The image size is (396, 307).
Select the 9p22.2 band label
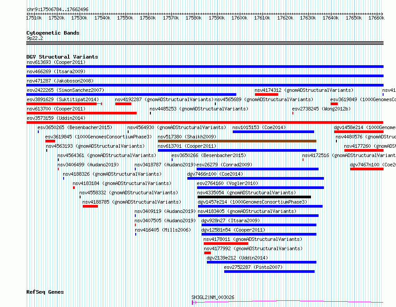(x=35, y=38)
